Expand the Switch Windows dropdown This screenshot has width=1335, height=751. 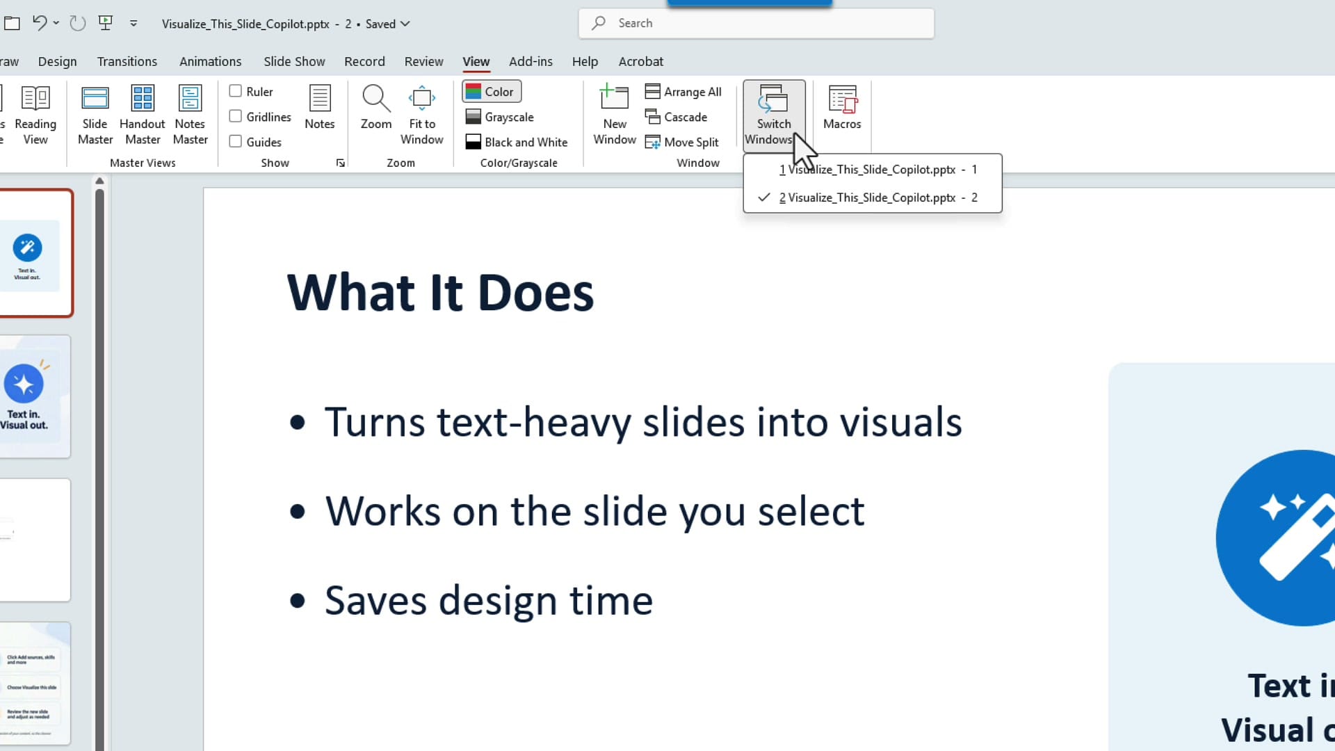[x=774, y=115]
